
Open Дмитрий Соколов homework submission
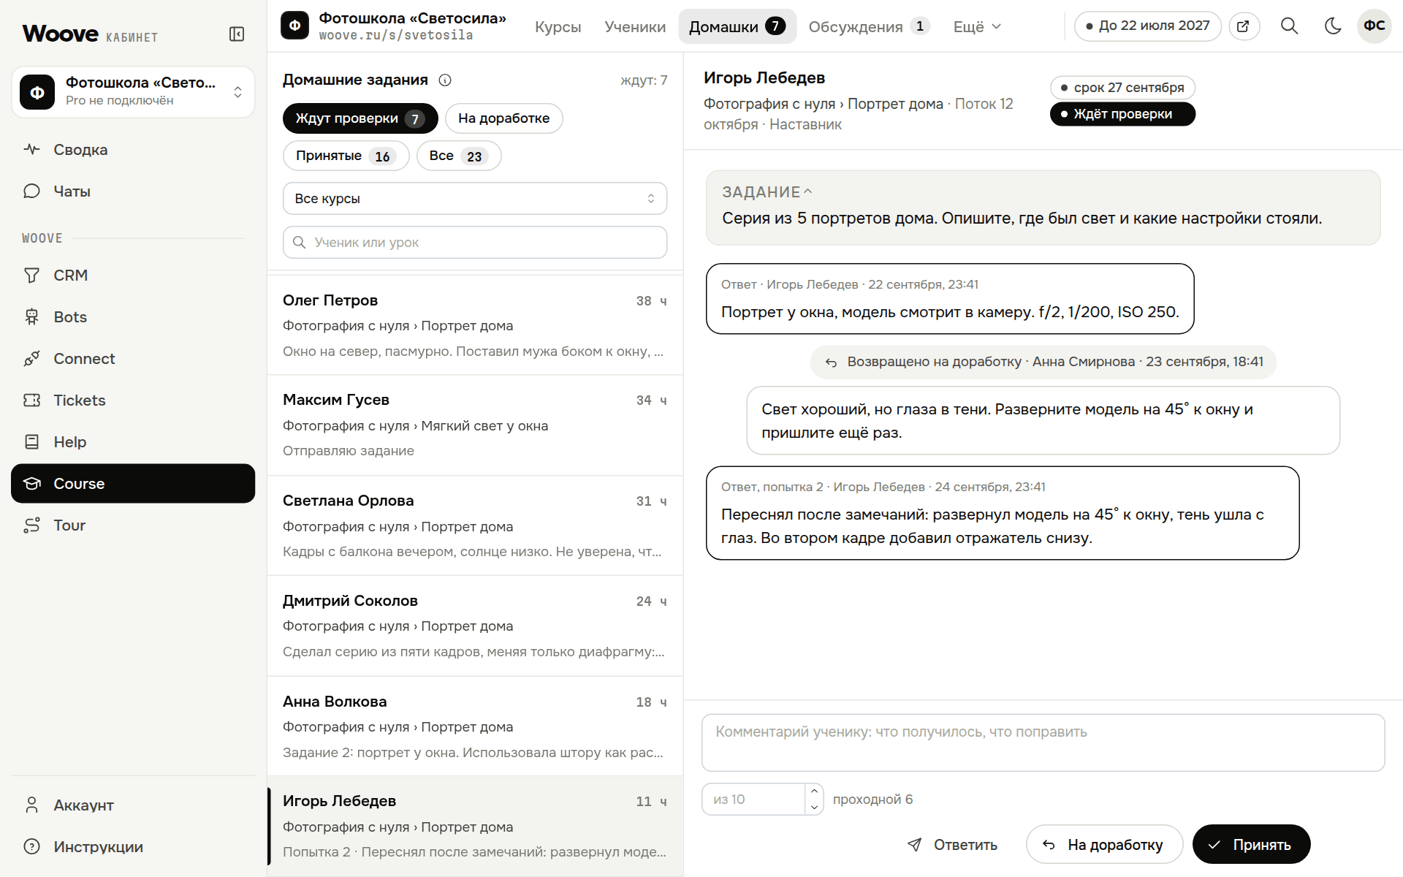pos(475,626)
